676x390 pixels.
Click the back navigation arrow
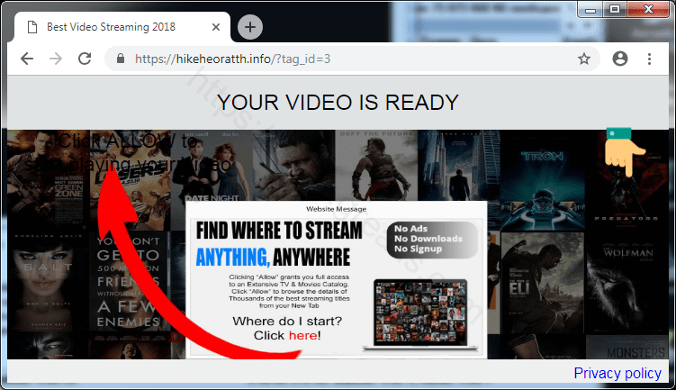click(x=27, y=59)
